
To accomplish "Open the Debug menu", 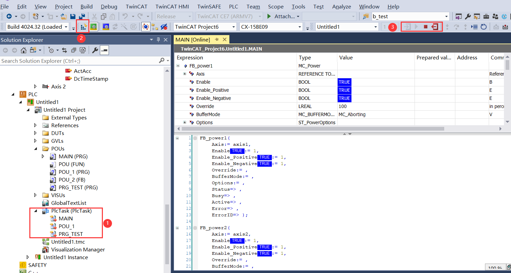I will click(109, 6).
